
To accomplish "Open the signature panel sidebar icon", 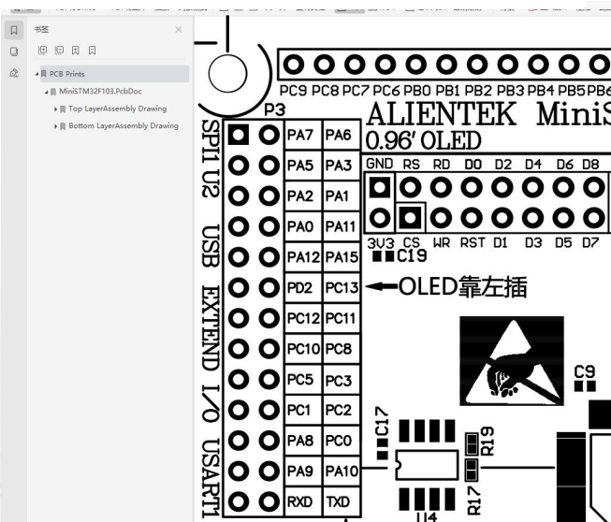I will tap(14, 73).
